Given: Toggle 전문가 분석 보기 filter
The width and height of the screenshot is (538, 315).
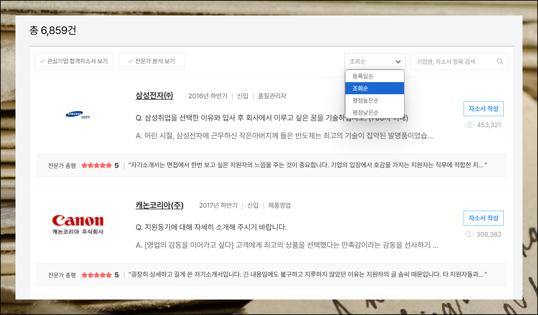Looking at the screenshot, I should 152,61.
